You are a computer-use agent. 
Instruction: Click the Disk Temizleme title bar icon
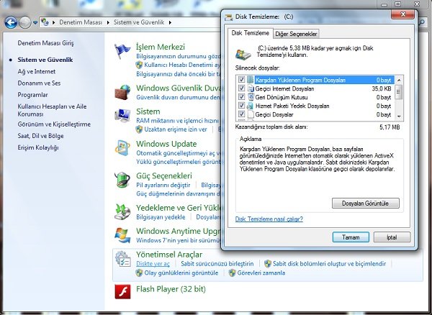click(x=229, y=17)
